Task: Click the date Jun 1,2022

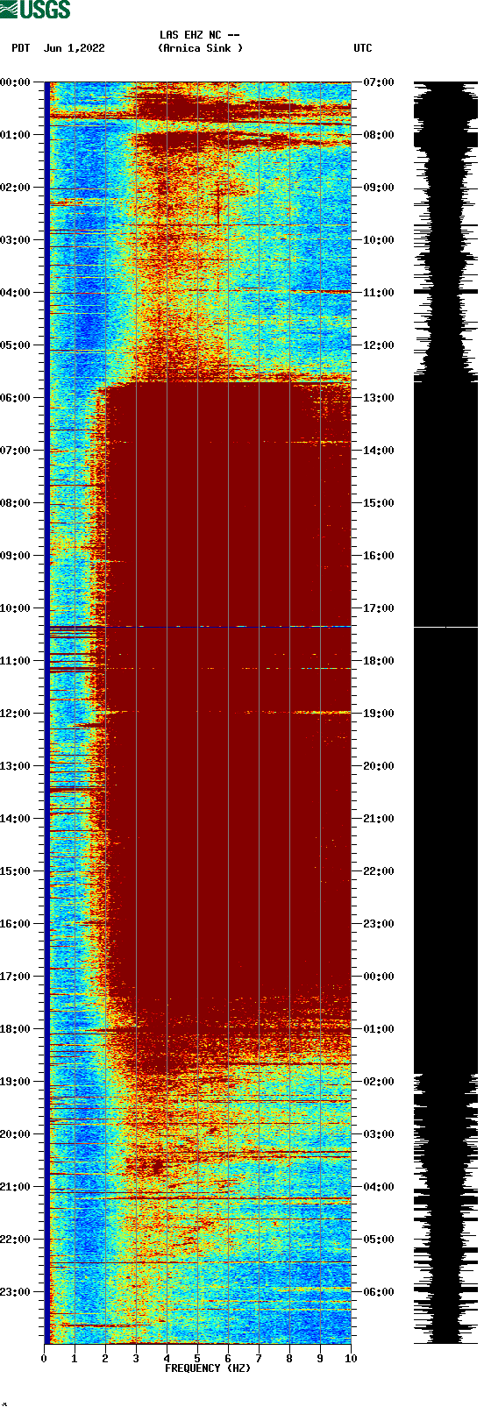Action: (x=74, y=48)
